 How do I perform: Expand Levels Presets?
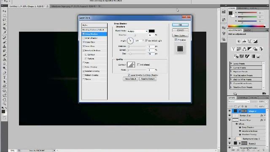231,64
